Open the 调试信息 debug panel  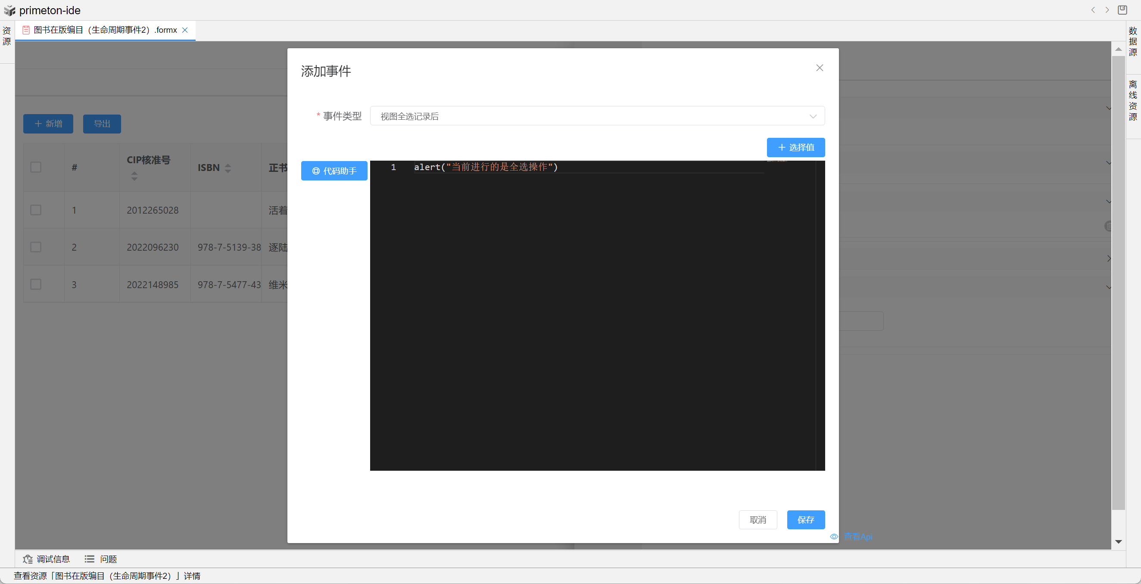tap(47, 559)
